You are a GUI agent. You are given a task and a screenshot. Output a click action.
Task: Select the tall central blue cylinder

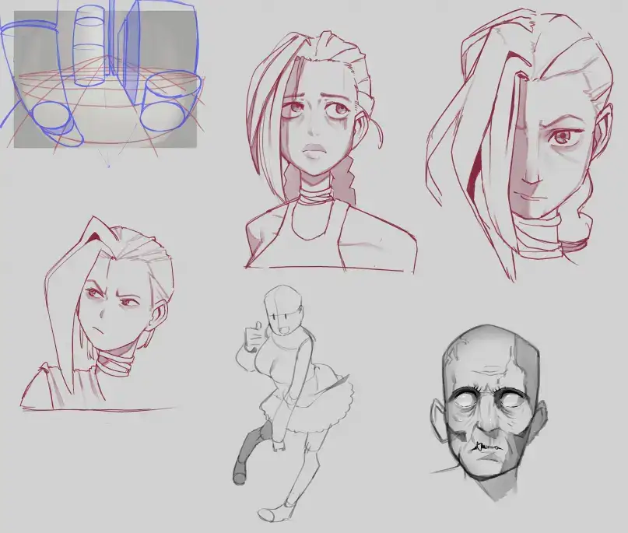point(89,45)
